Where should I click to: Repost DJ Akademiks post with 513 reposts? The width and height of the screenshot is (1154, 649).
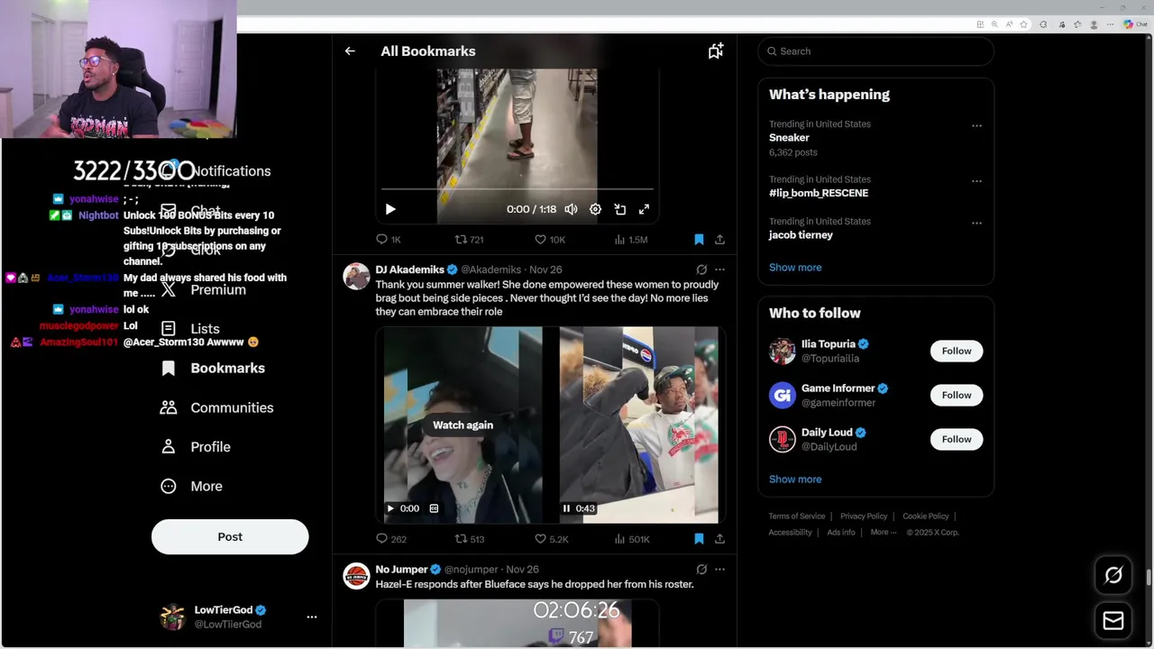pyautogui.click(x=469, y=539)
